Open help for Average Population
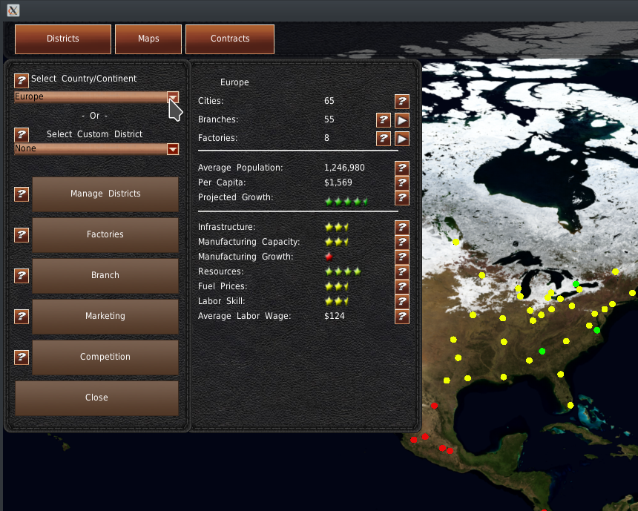The height and width of the screenshot is (511, 638). tap(402, 168)
